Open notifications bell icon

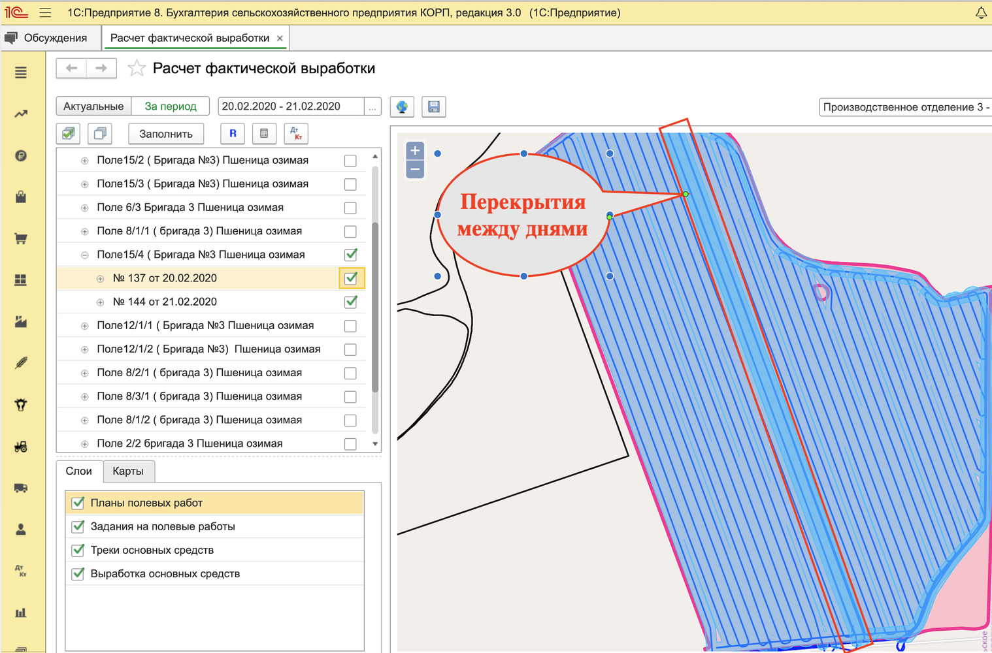click(x=981, y=12)
